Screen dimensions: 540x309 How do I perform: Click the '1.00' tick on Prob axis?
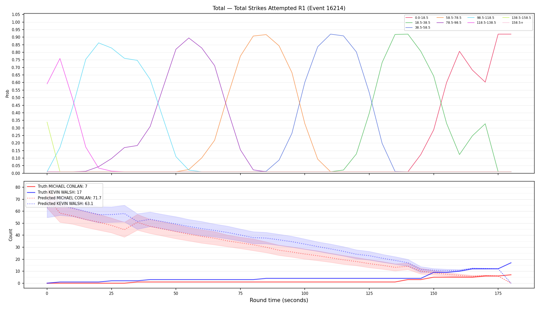coord(16,22)
